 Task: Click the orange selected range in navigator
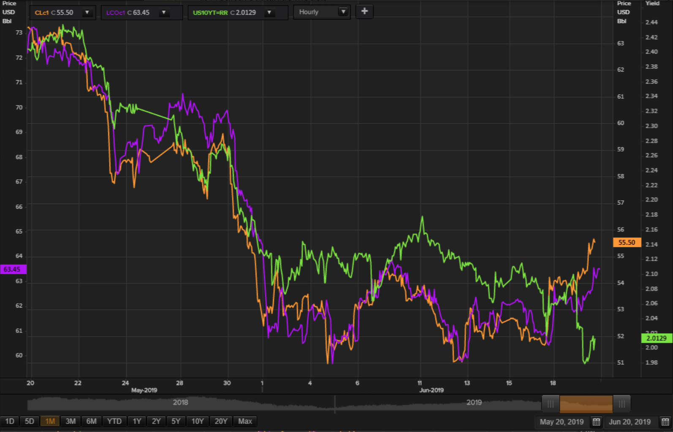[x=586, y=404]
